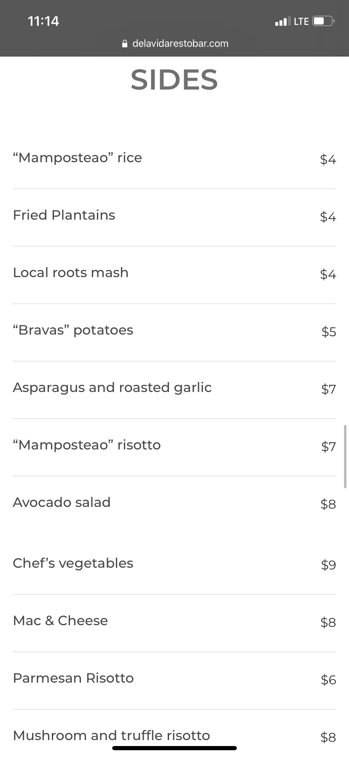Tap the "Mamposteao" risotto entry
This screenshot has width=349, height=757.
click(87, 445)
